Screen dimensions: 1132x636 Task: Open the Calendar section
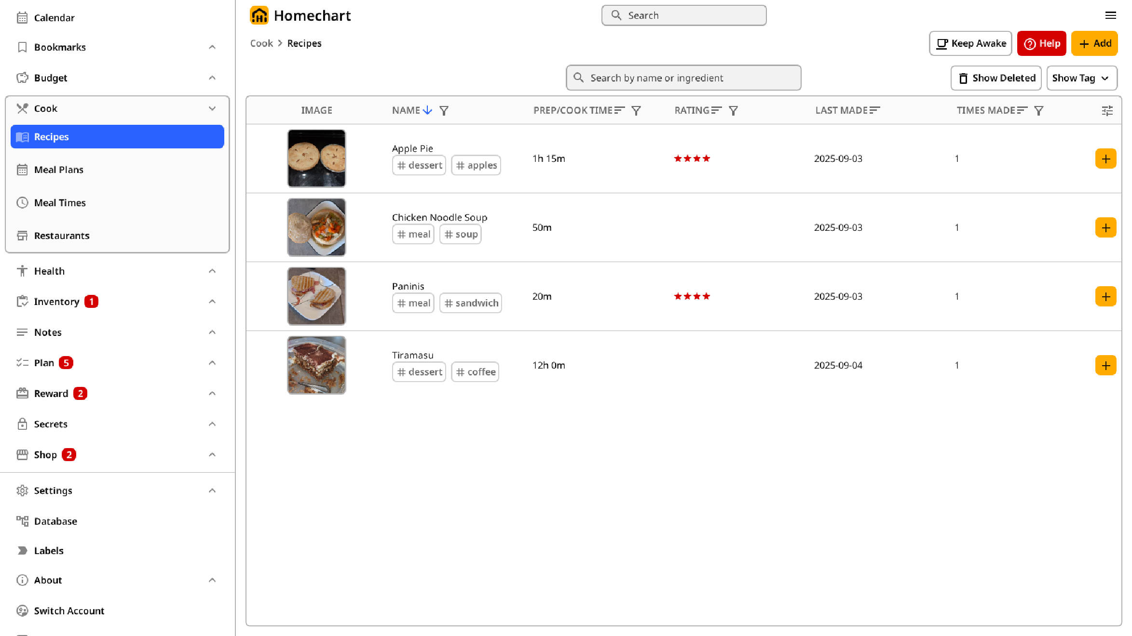tap(54, 17)
